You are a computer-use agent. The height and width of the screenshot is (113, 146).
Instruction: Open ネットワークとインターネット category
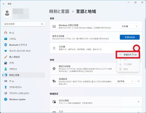pyautogui.click(x=24, y=51)
